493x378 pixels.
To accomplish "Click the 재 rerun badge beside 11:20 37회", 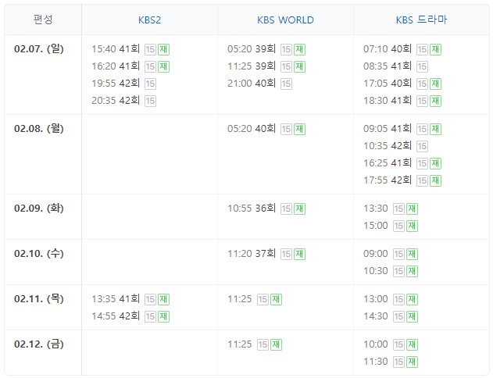I will [299, 254].
